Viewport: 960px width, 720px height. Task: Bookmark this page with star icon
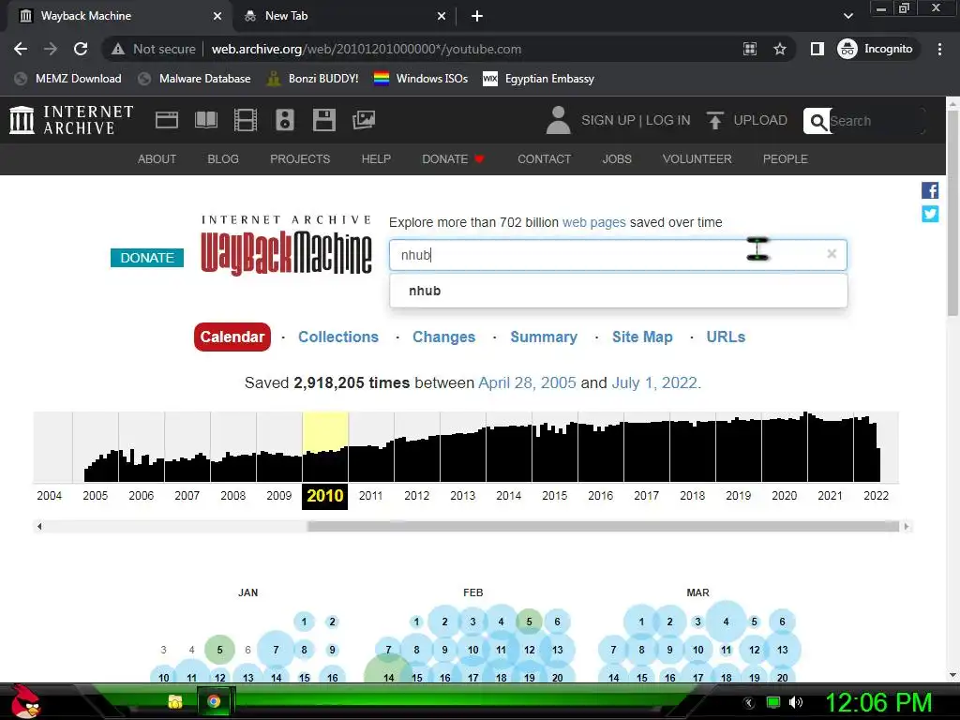(779, 49)
